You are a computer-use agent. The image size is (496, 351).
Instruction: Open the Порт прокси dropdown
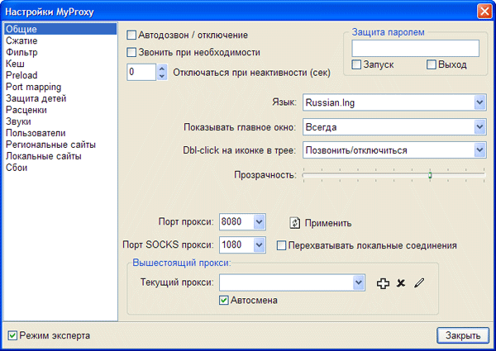[259, 222]
